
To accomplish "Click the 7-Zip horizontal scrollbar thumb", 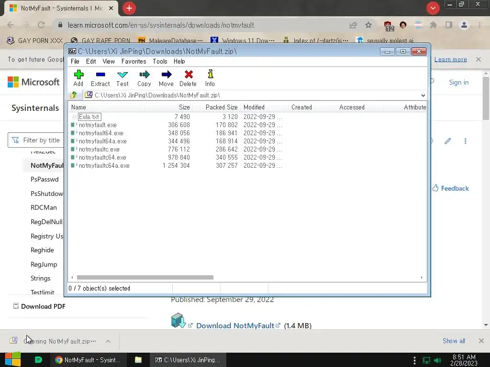I will tap(145, 278).
